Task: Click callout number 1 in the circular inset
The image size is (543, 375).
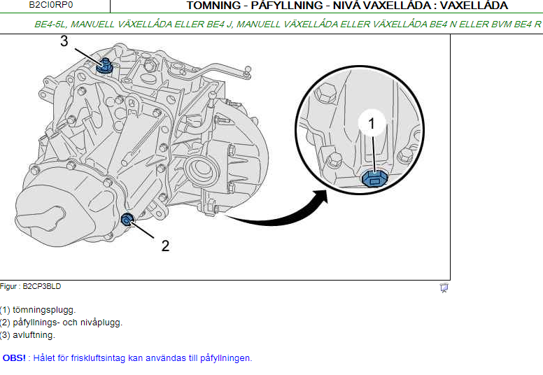Action: click(x=372, y=124)
